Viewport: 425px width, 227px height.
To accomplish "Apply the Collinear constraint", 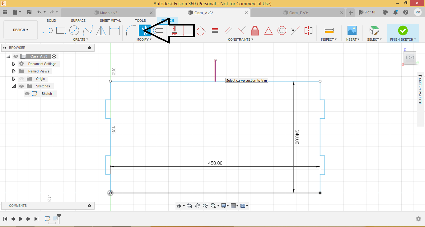I will point(295,30).
